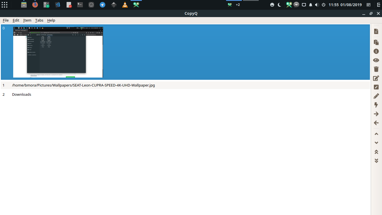The height and width of the screenshot is (215, 382).
Task: Move item to bottom with double chevron down
Action: click(376, 161)
